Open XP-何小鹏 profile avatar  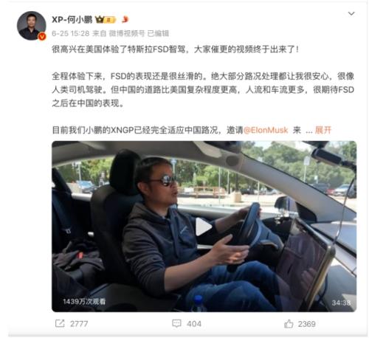31,26
